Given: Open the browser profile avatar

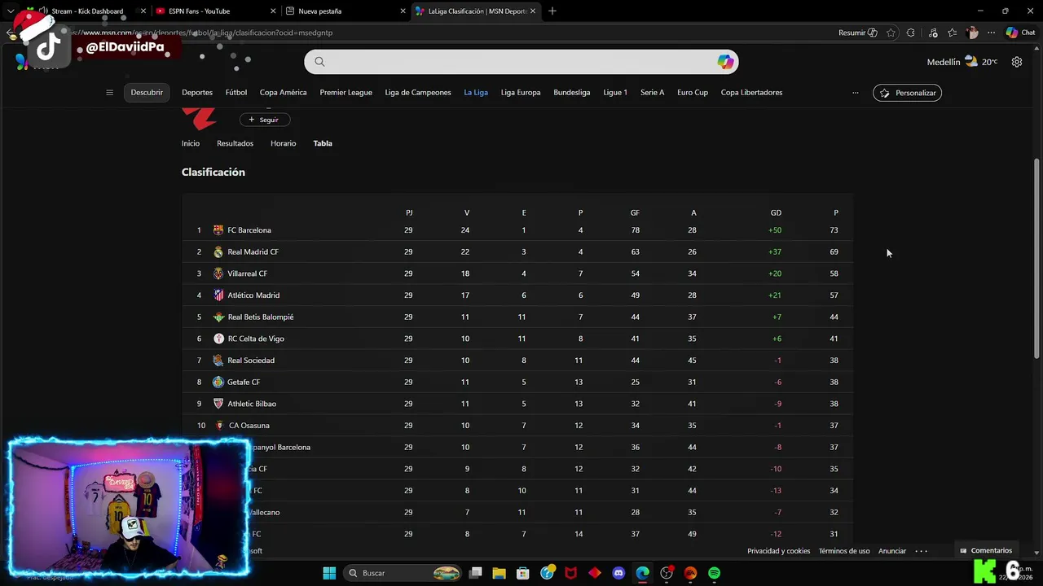Looking at the screenshot, I should (x=971, y=33).
